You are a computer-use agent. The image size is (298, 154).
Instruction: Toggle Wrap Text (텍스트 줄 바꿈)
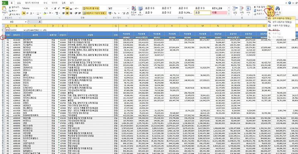91,8
